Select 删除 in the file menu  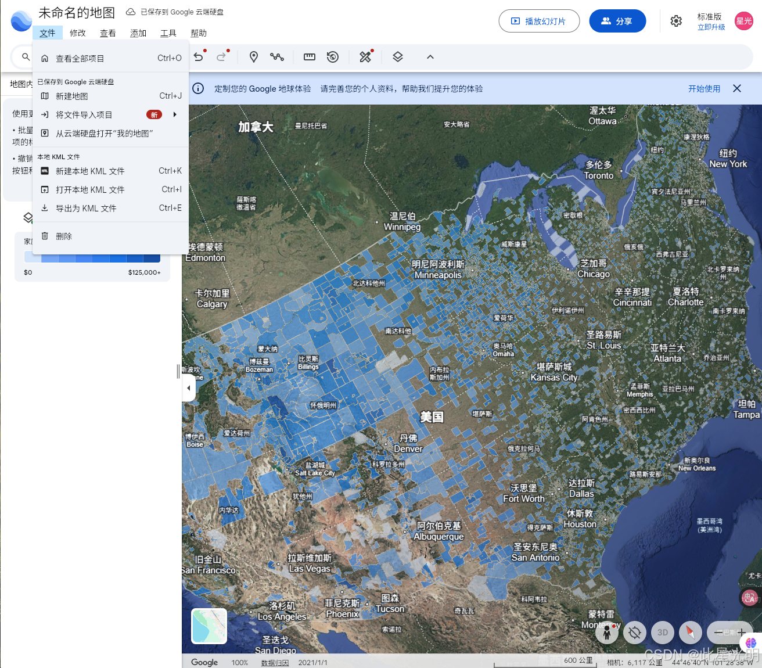[111, 236]
